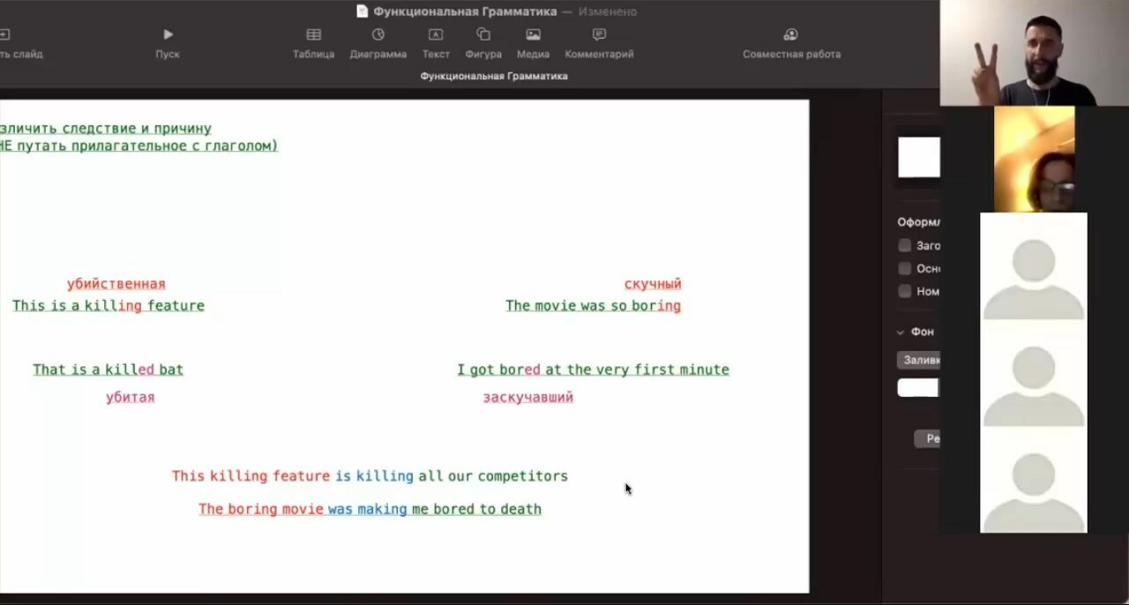Toggle the second Основной текст checkbox
Screen dimensions: 1129x605
pyautogui.click(x=904, y=269)
